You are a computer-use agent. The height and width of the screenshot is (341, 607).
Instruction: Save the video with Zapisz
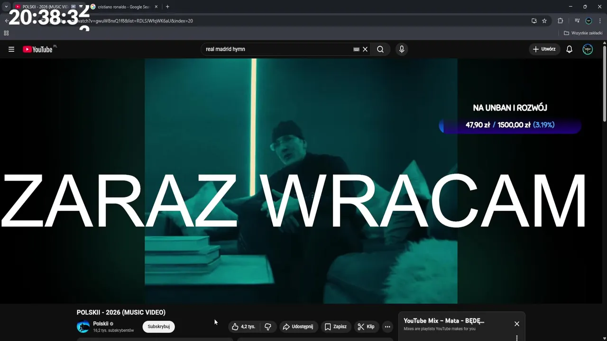tap(336, 326)
